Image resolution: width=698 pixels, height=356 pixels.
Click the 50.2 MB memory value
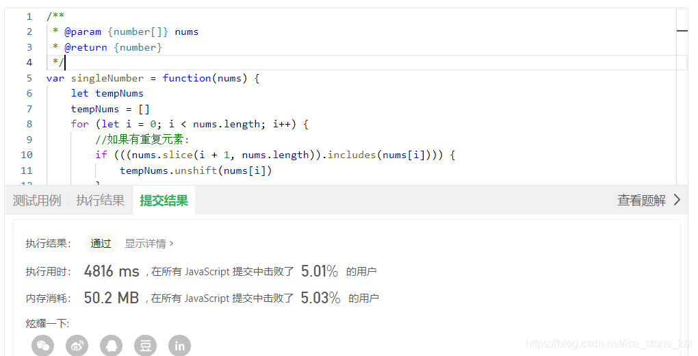112,298
